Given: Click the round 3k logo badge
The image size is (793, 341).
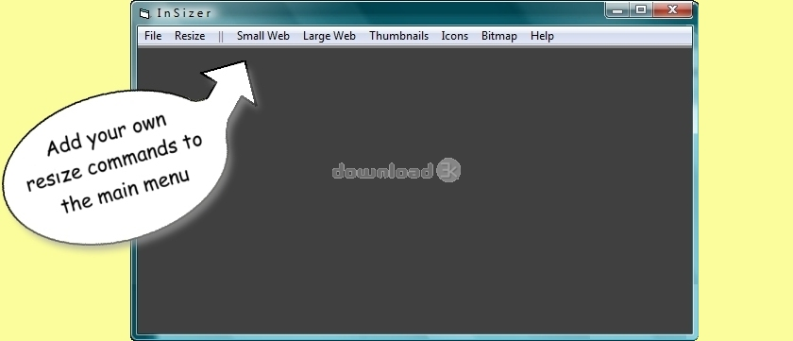Looking at the screenshot, I should pos(448,170).
